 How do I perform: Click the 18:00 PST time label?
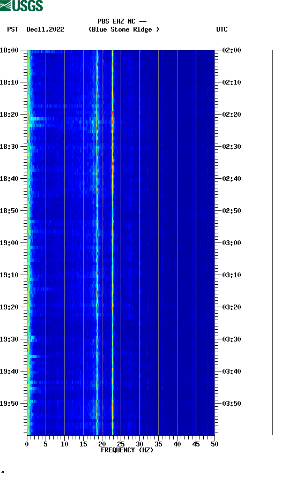9,50
